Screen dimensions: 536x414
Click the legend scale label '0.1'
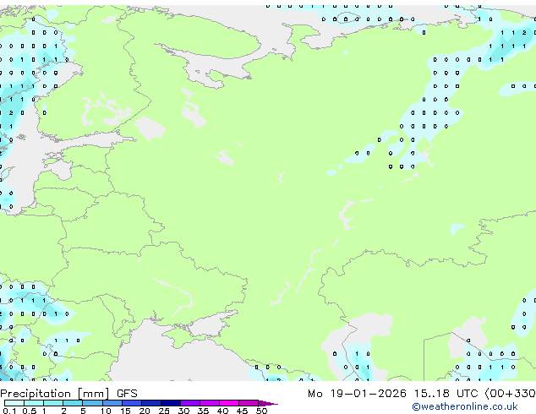(x=10, y=411)
